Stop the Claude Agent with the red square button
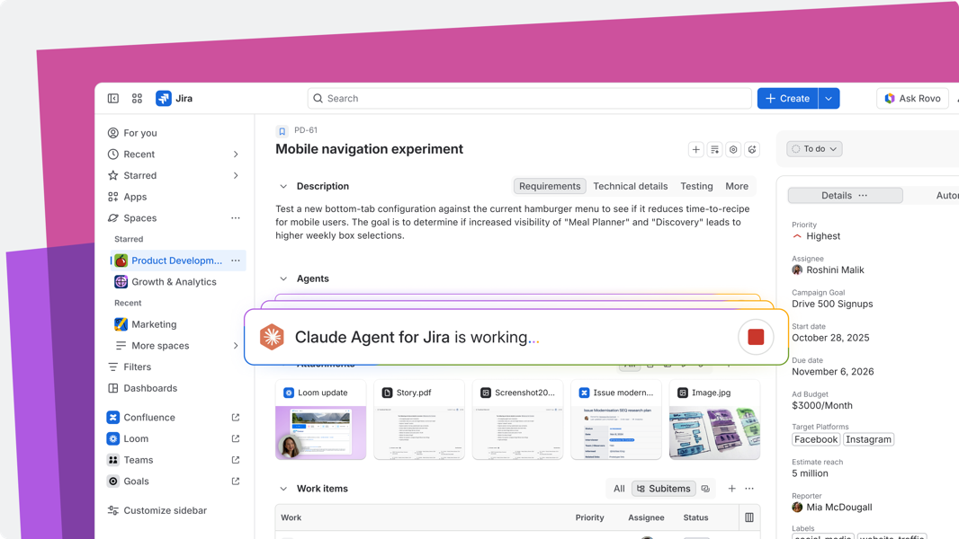Viewport: 959px width, 539px height. 756,337
